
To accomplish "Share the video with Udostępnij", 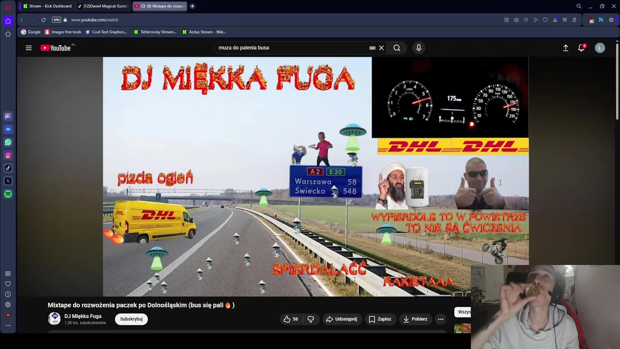I will 341,319.
